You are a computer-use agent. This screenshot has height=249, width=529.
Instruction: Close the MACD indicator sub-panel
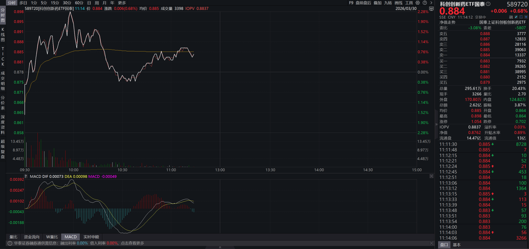click(431, 176)
